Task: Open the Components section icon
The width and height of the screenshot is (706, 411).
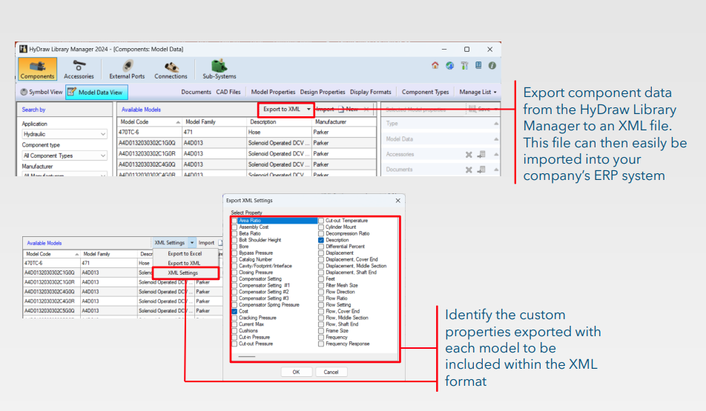Action: coord(37,70)
